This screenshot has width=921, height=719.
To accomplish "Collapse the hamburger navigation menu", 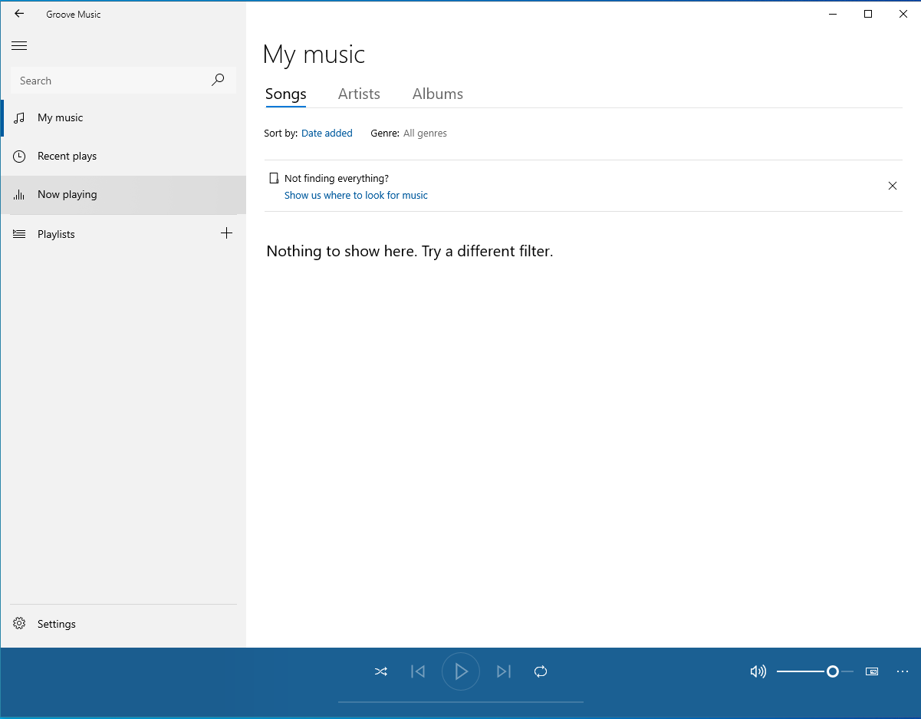I will (19, 46).
